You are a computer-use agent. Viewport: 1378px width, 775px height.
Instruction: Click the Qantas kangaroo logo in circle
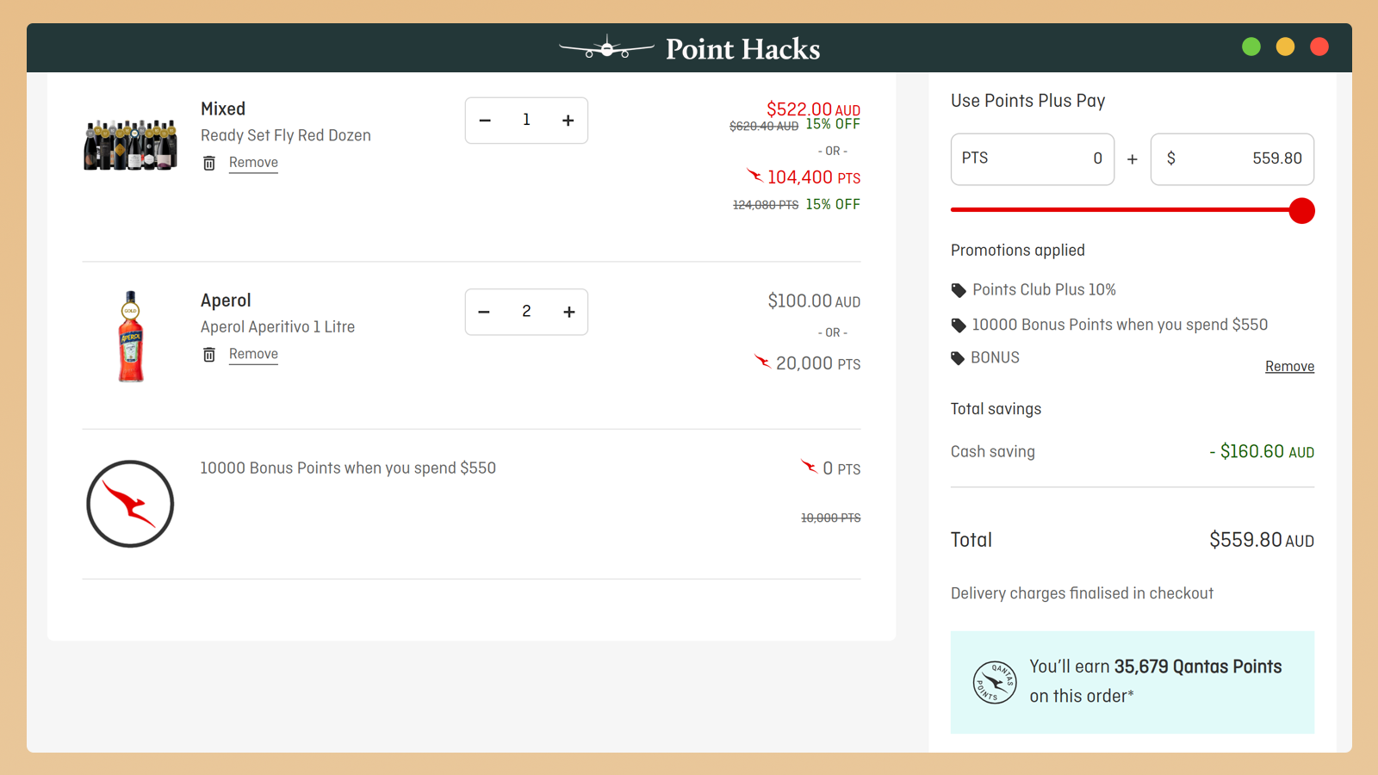click(x=130, y=504)
